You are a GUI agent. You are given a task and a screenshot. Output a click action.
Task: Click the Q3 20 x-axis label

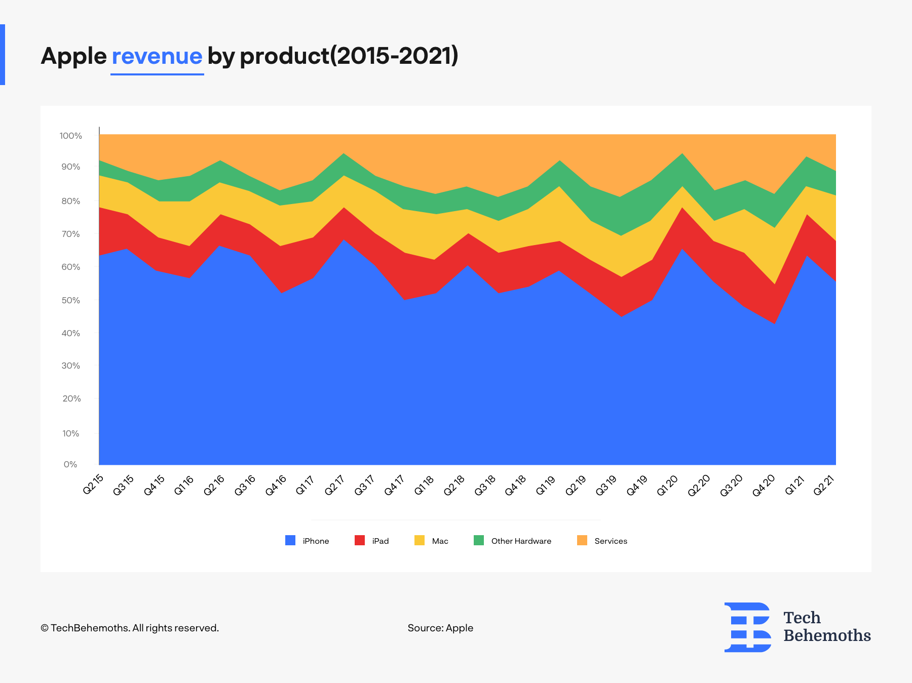tap(732, 485)
